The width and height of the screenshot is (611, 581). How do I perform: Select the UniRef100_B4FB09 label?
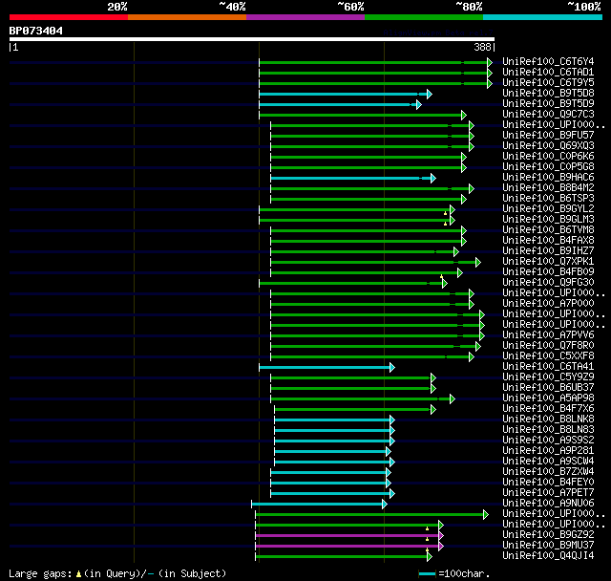[548, 272]
